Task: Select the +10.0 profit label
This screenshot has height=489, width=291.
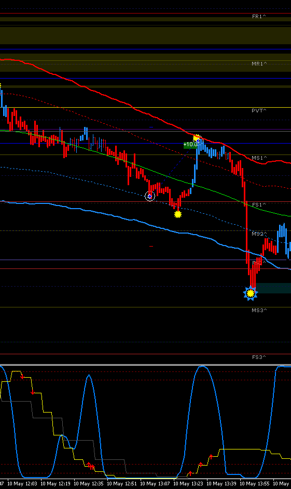Action: pyautogui.click(x=190, y=145)
